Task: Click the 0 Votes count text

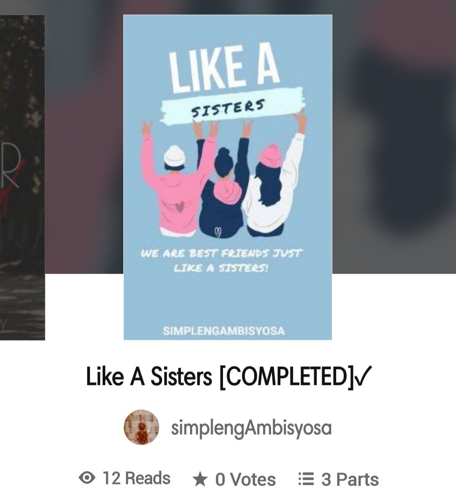Action: click(245, 479)
